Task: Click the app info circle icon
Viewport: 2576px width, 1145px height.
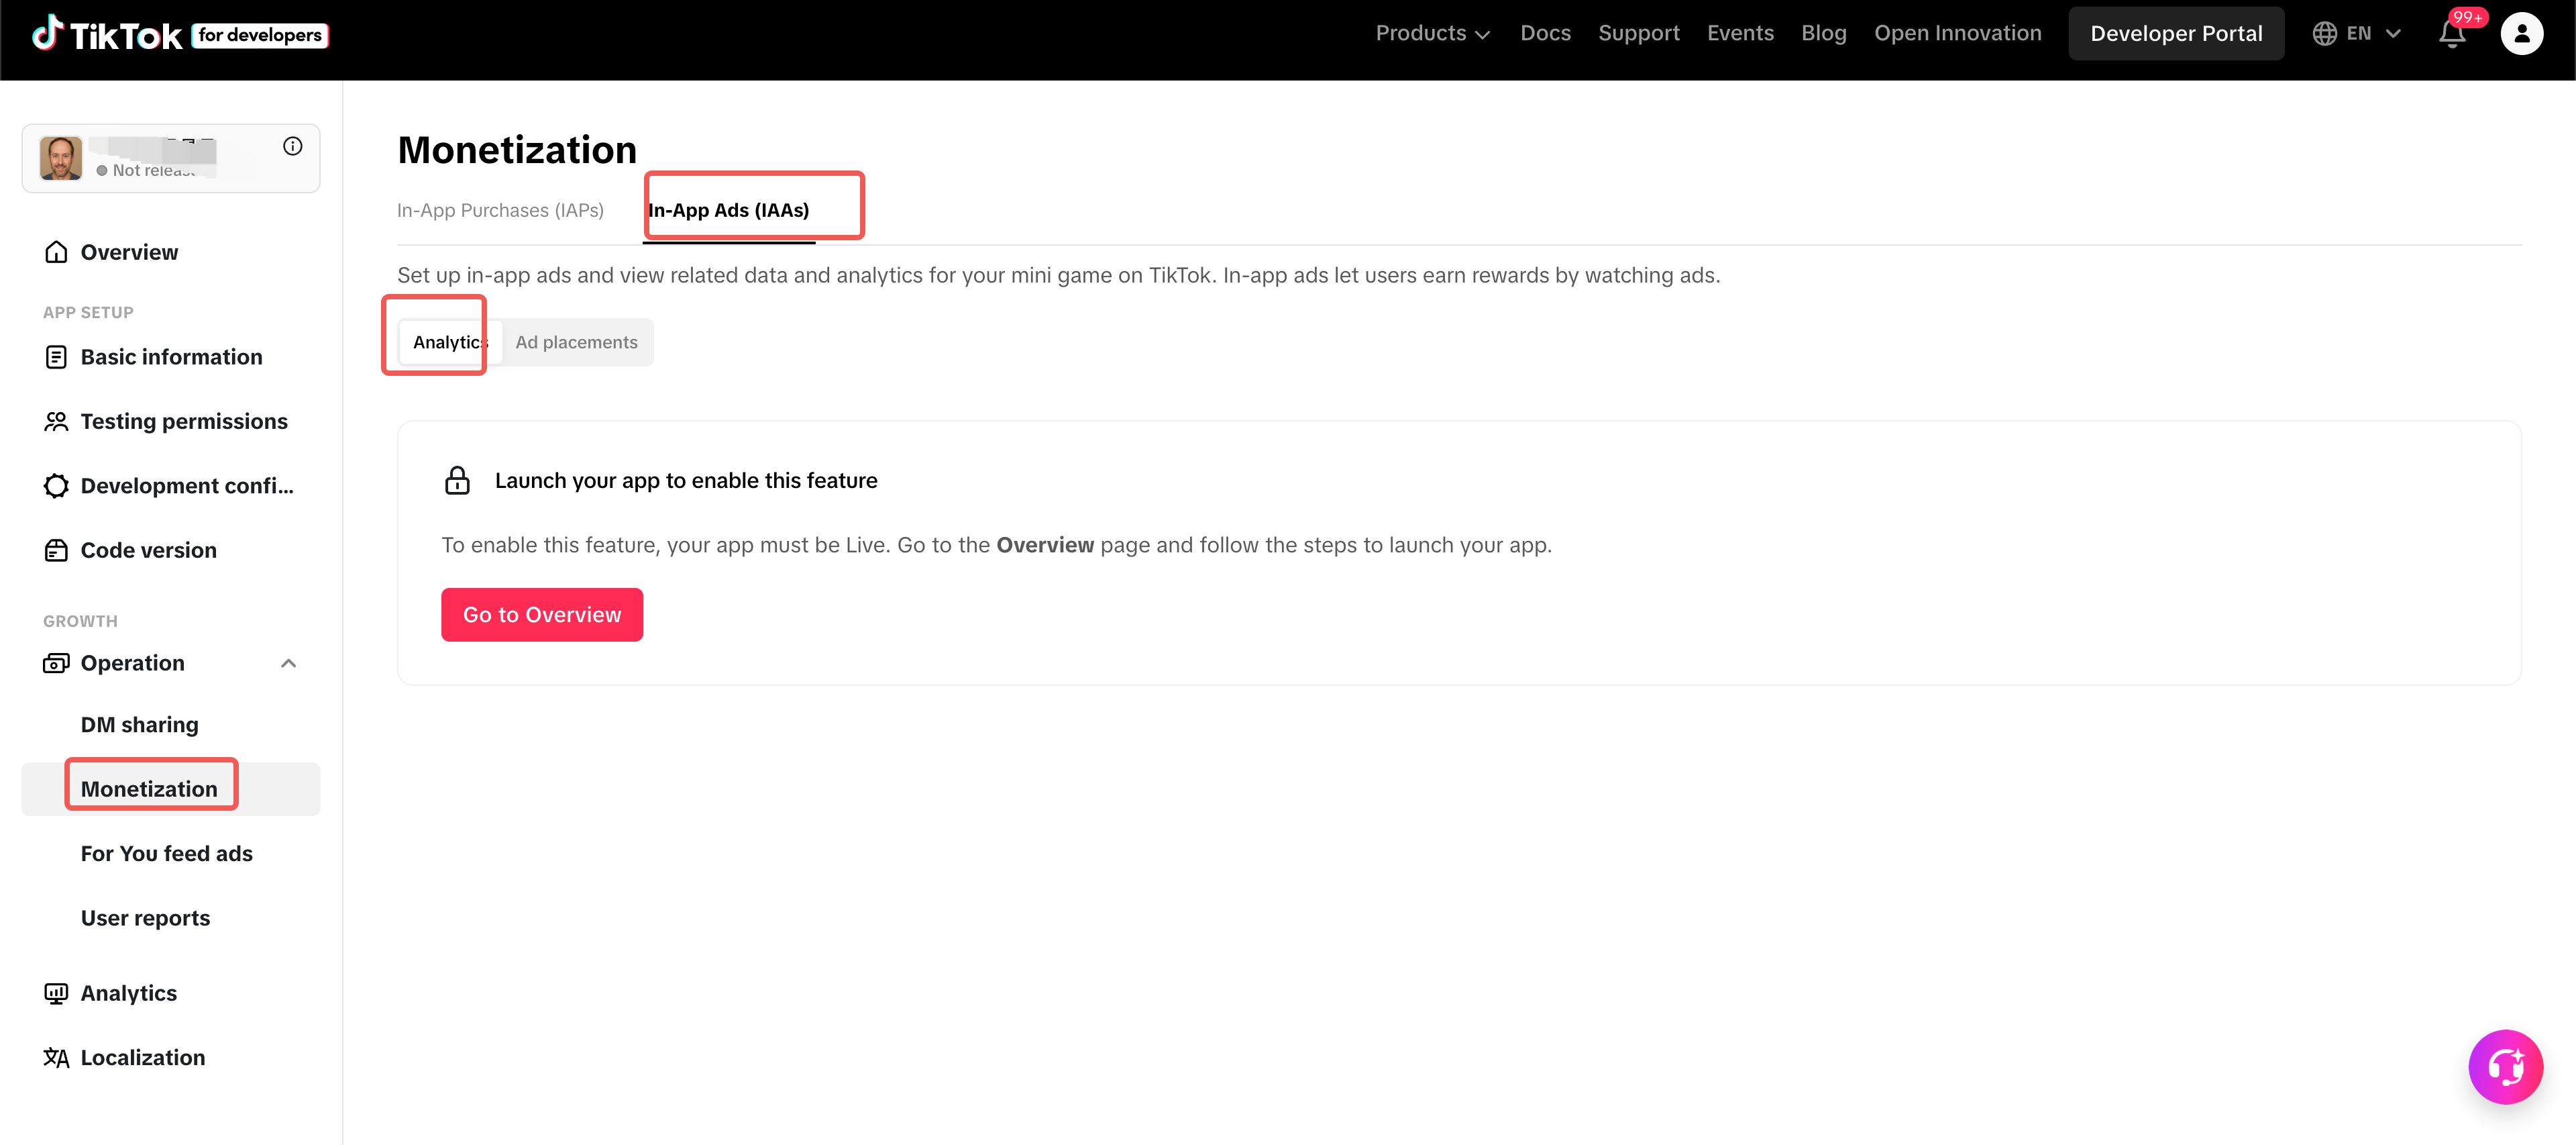Action: pyautogui.click(x=293, y=146)
